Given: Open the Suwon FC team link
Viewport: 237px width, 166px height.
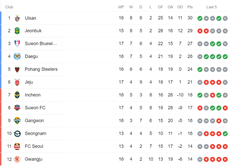Looking at the screenshot, I should click(35, 108).
